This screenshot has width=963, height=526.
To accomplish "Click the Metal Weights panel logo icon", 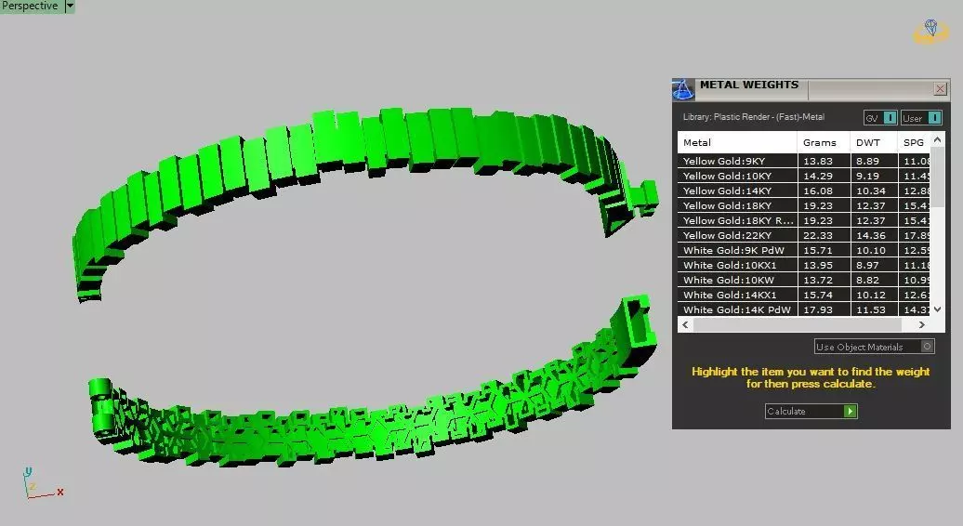I will coord(683,89).
